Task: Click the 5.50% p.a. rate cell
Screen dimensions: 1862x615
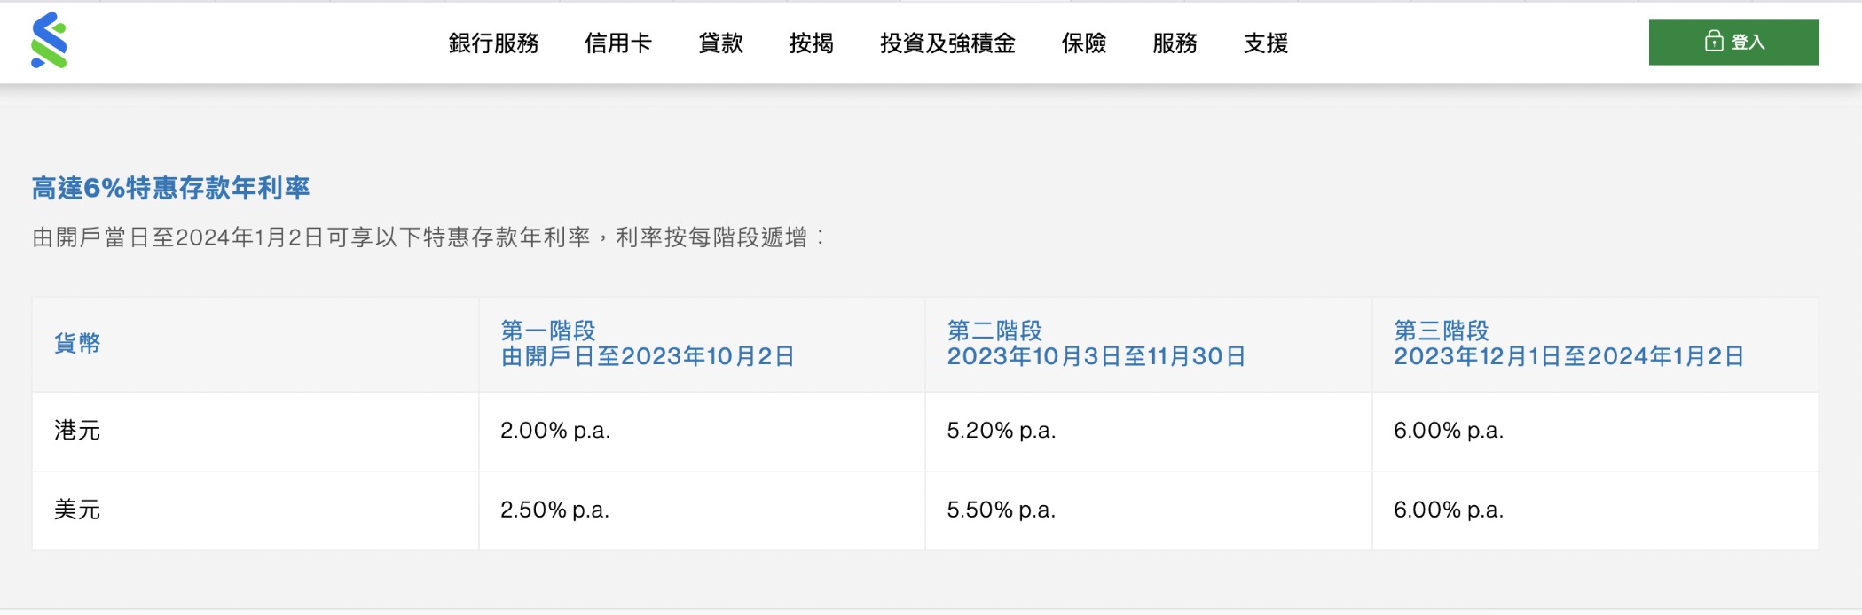Action: [1001, 510]
